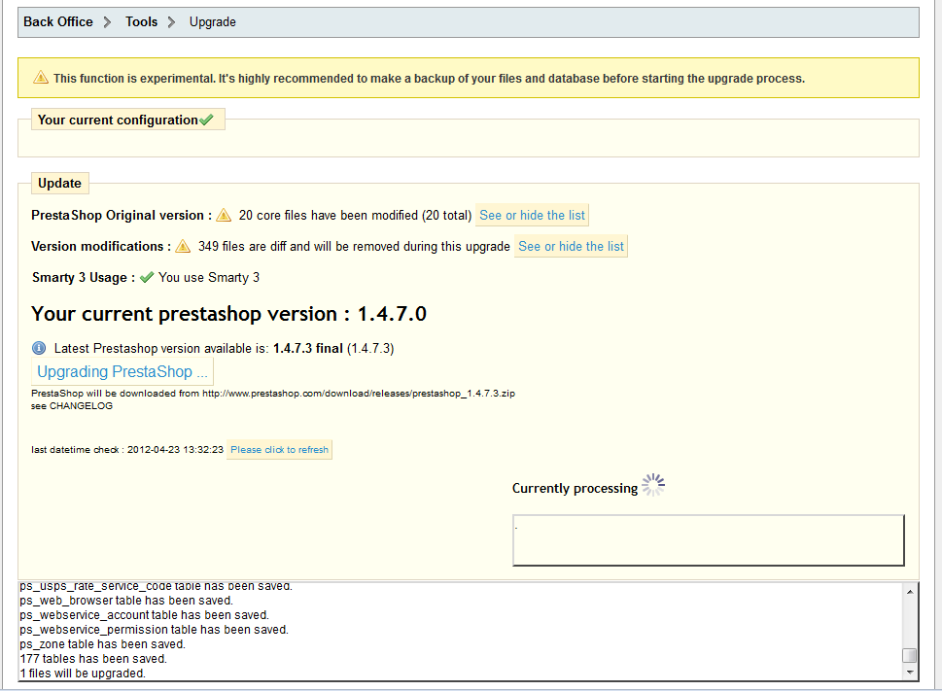Click the Your current configuration section header
This screenshot has height=691, width=942.
[118, 121]
